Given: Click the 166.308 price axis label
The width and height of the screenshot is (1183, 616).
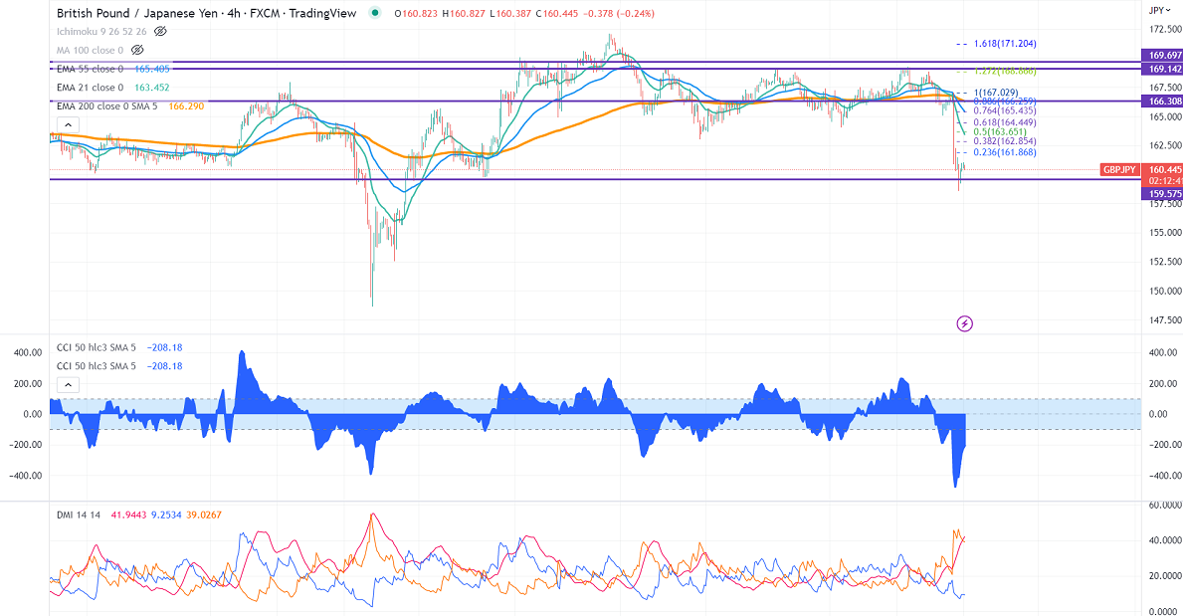Looking at the screenshot, I should pos(1164,102).
